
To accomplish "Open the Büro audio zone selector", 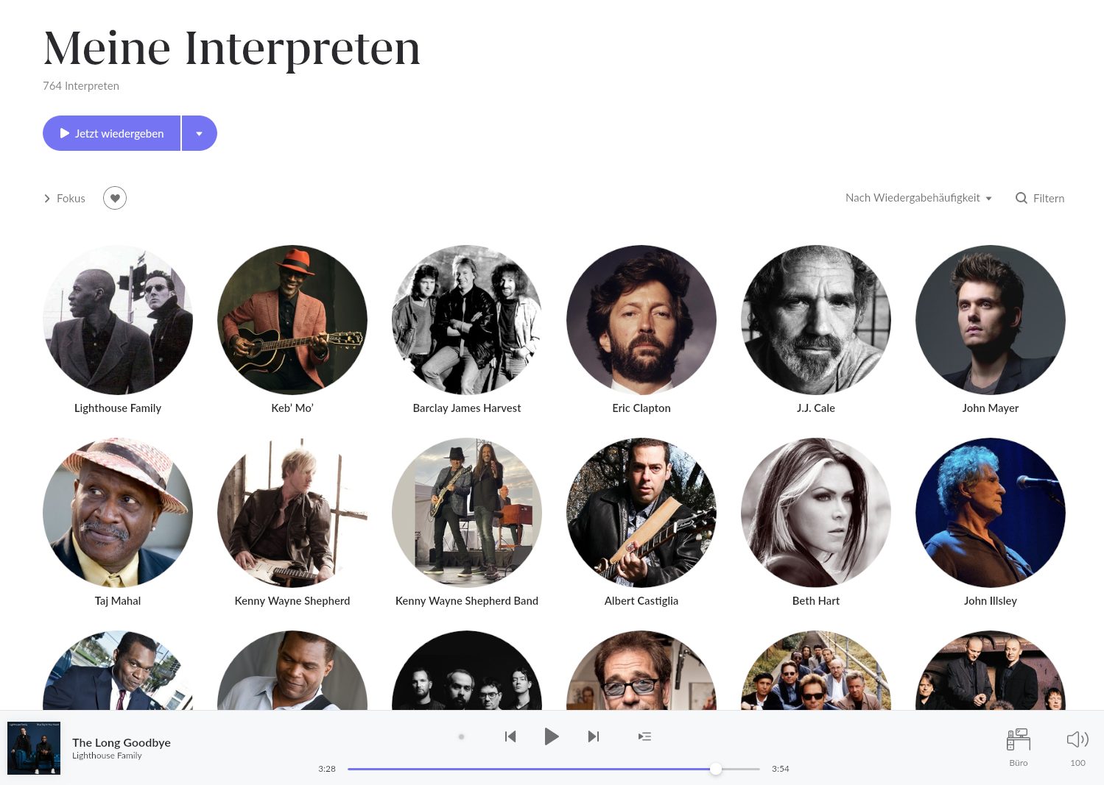I will click(1018, 740).
